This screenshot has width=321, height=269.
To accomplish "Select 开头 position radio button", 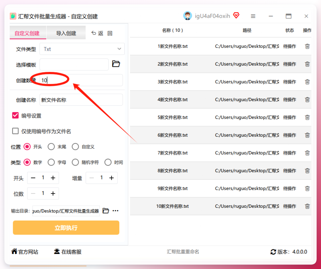I will click(27, 147).
